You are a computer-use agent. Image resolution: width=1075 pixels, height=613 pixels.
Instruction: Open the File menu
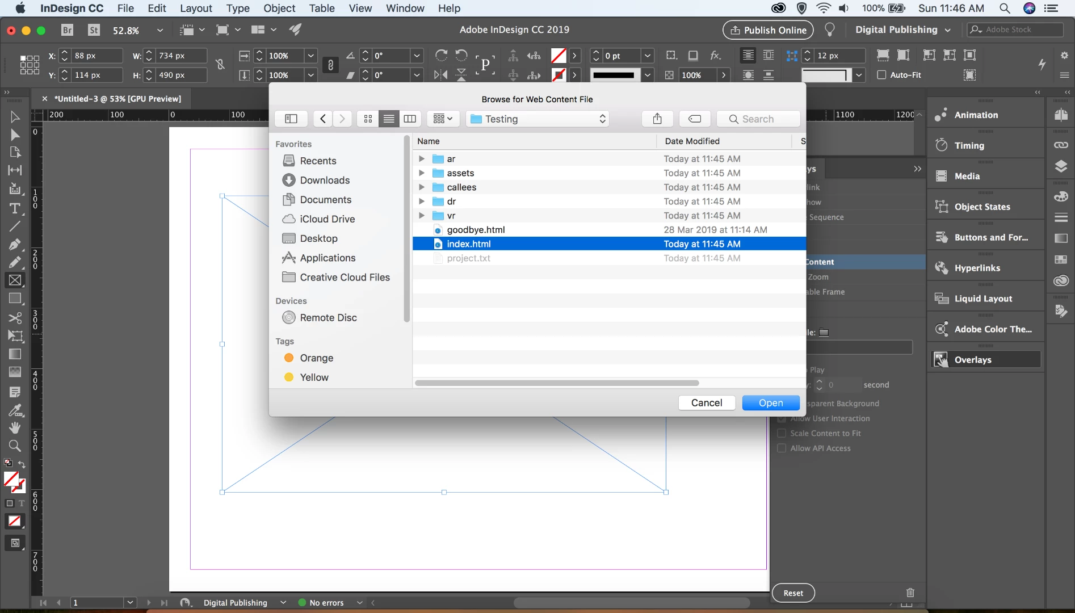tap(125, 8)
